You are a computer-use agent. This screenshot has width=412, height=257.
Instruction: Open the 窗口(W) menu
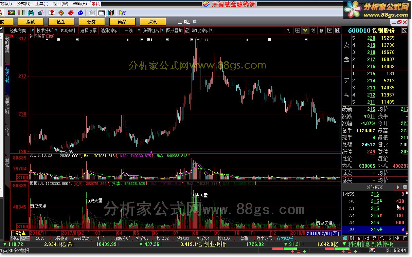pyautogui.click(x=60, y=4)
